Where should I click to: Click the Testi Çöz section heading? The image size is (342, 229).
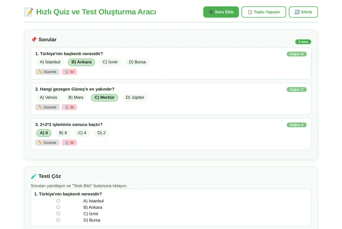[46, 176]
